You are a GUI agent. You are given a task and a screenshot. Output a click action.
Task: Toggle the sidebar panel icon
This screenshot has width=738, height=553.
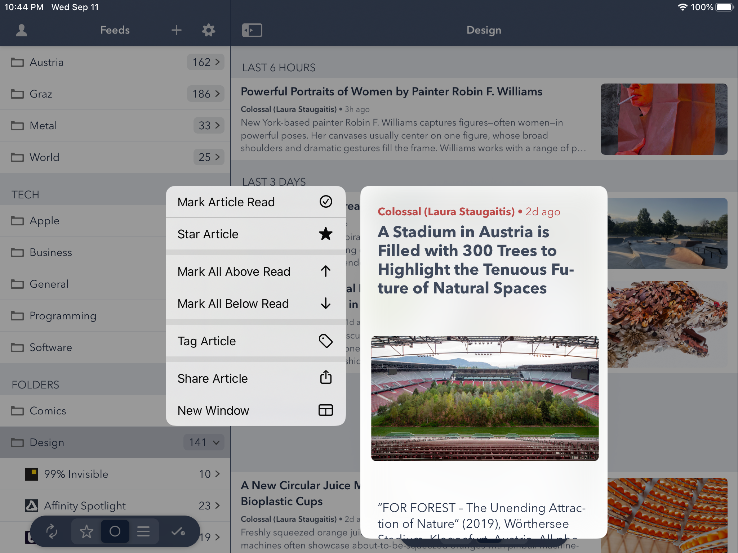[x=252, y=30]
